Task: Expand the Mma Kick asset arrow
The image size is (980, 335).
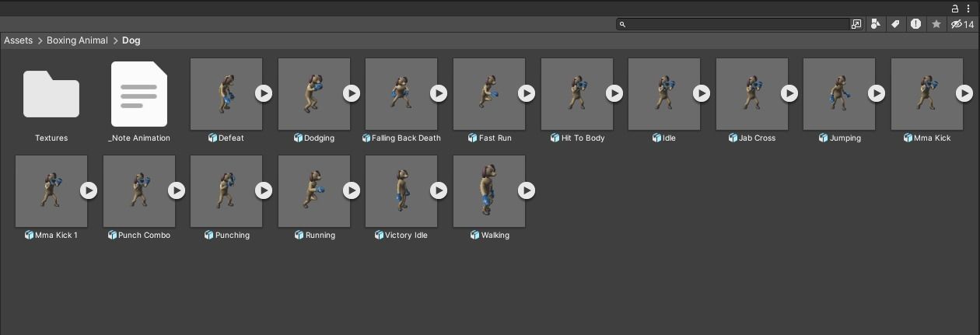Action: (964, 93)
